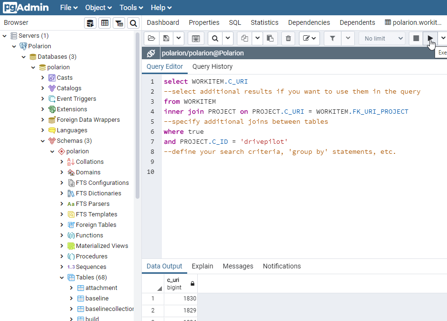
Task: Open Filtered Rows from Browser toolbar
Action: [119, 23]
